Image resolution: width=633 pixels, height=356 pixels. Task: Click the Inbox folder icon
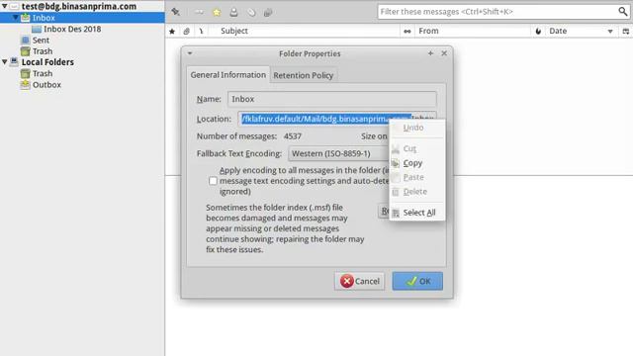pyautogui.click(x=25, y=18)
